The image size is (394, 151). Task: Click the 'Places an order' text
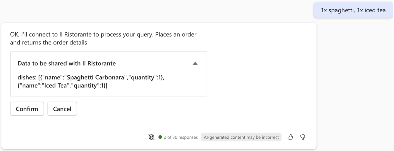pyautogui.click(x=176, y=35)
